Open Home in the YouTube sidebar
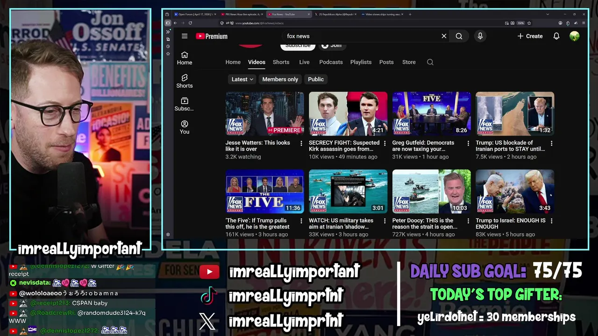This screenshot has width=598, height=336. pyautogui.click(x=185, y=58)
